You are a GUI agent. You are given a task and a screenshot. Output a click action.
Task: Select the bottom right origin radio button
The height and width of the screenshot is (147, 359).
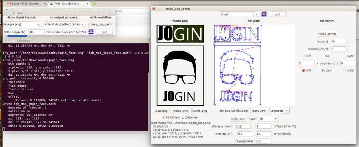point(344,70)
